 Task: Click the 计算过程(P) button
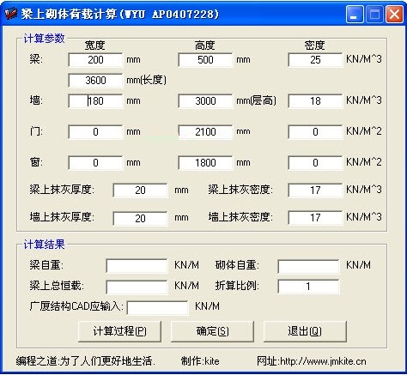119,331
